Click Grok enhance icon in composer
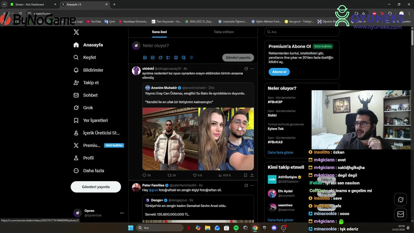Screen dimensions: 414x233 pos(160,58)
